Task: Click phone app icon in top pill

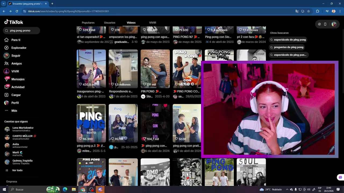Action: point(325,24)
